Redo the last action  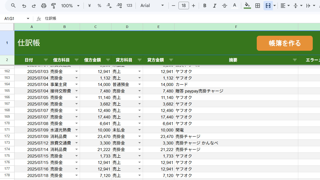coord(34,5)
